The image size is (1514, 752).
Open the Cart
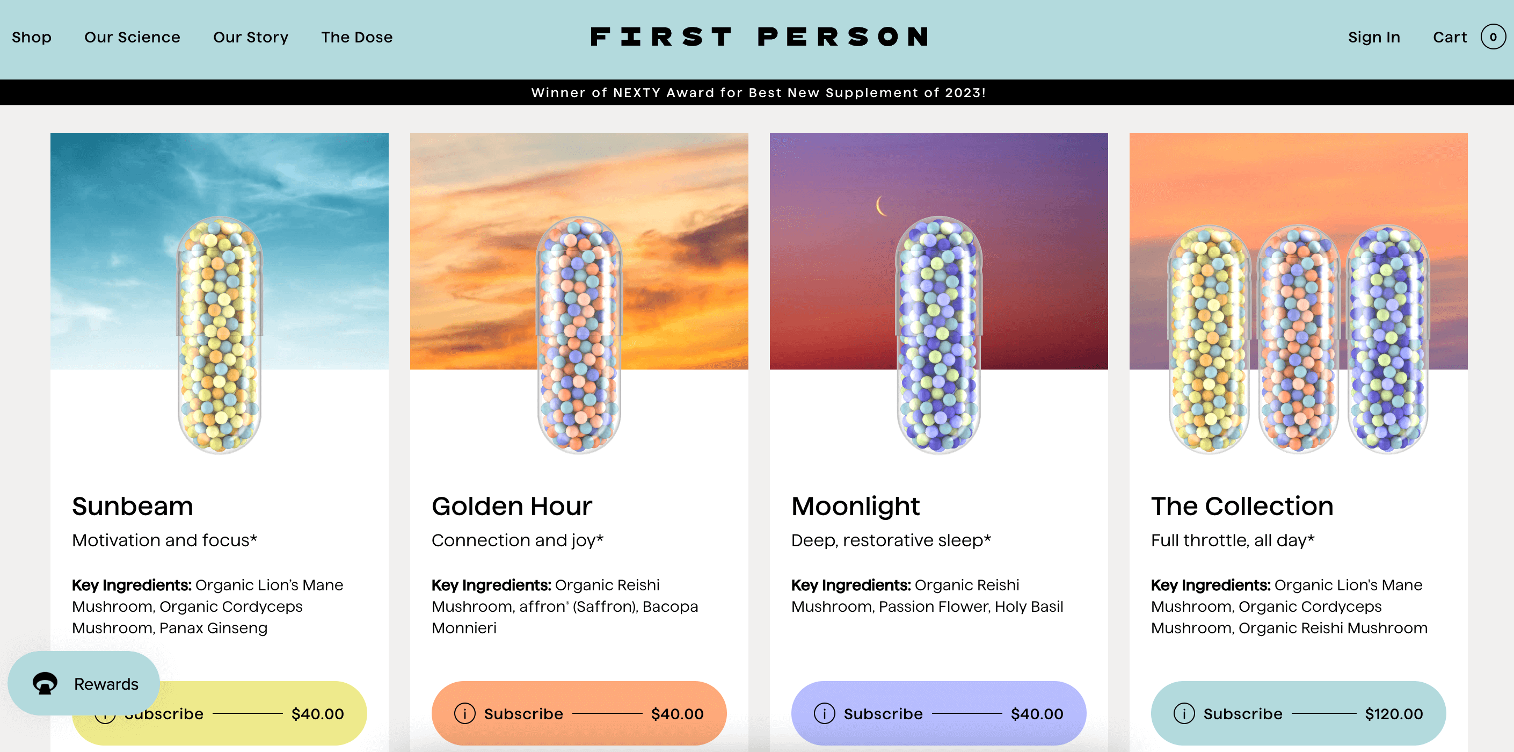[x=1450, y=37]
